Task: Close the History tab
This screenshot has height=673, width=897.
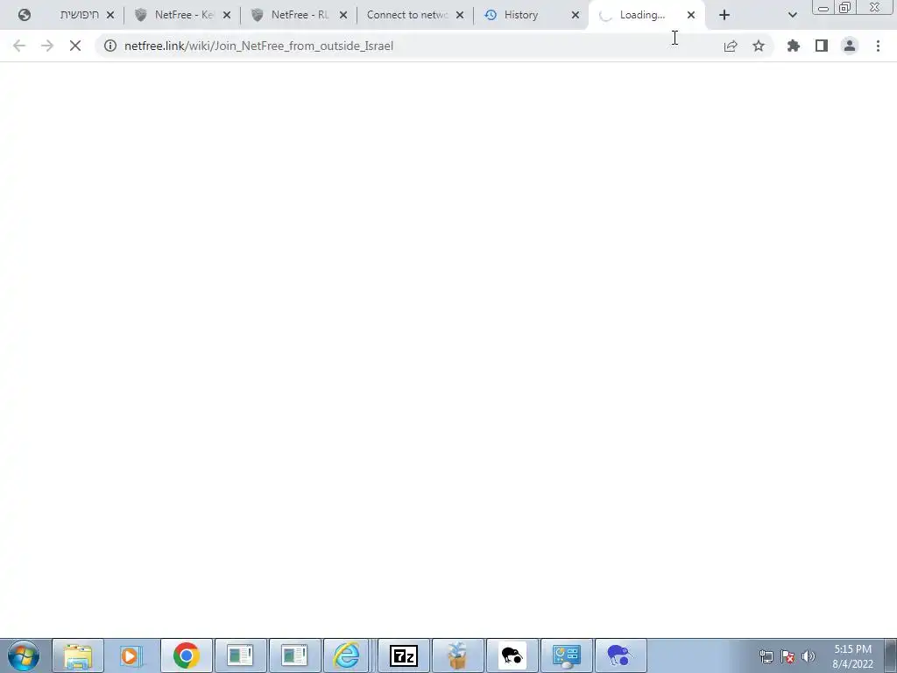Action: (x=576, y=16)
